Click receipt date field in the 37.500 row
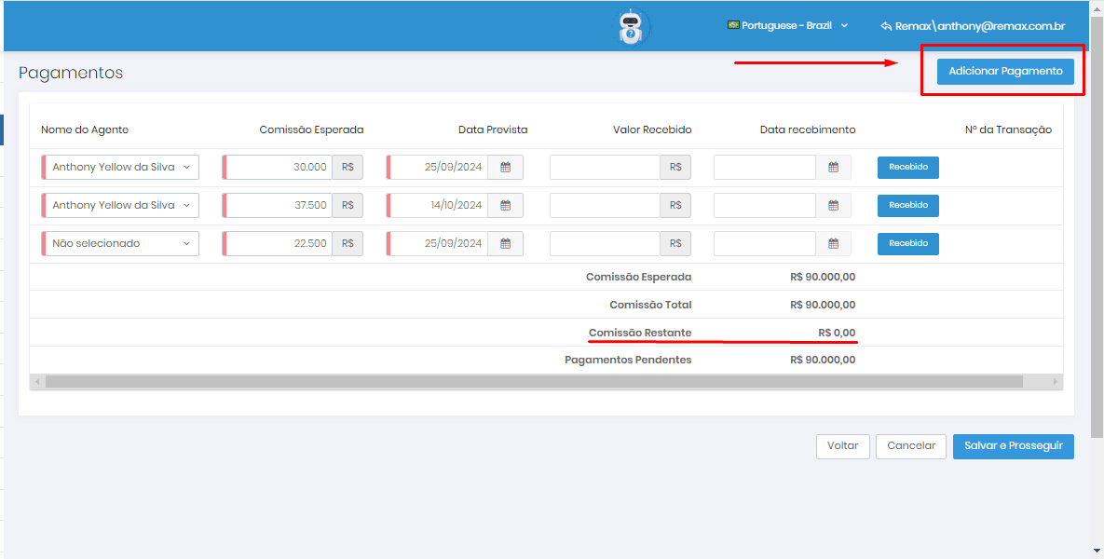1104x559 pixels. (765, 206)
